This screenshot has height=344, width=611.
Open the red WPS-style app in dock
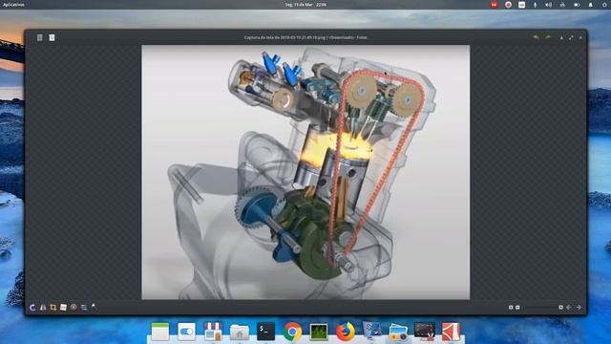click(x=451, y=332)
